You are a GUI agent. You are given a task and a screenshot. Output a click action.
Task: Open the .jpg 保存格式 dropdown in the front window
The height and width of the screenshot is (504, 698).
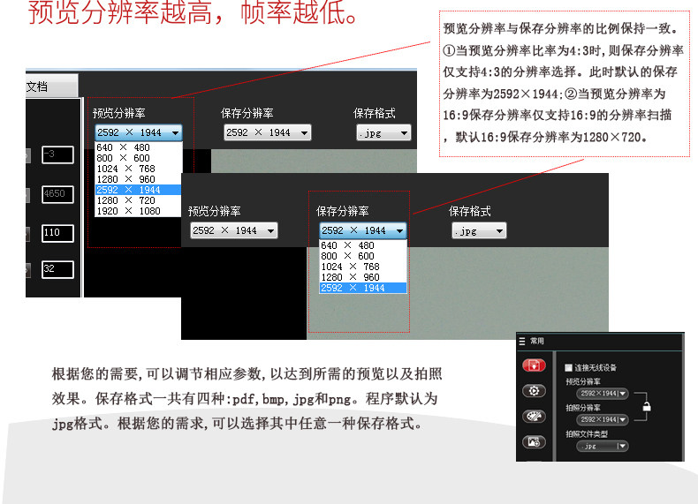(x=479, y=231)
